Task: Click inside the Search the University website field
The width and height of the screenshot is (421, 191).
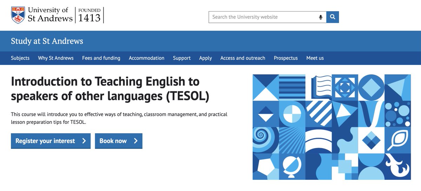Action: click(x=267, y=17)
